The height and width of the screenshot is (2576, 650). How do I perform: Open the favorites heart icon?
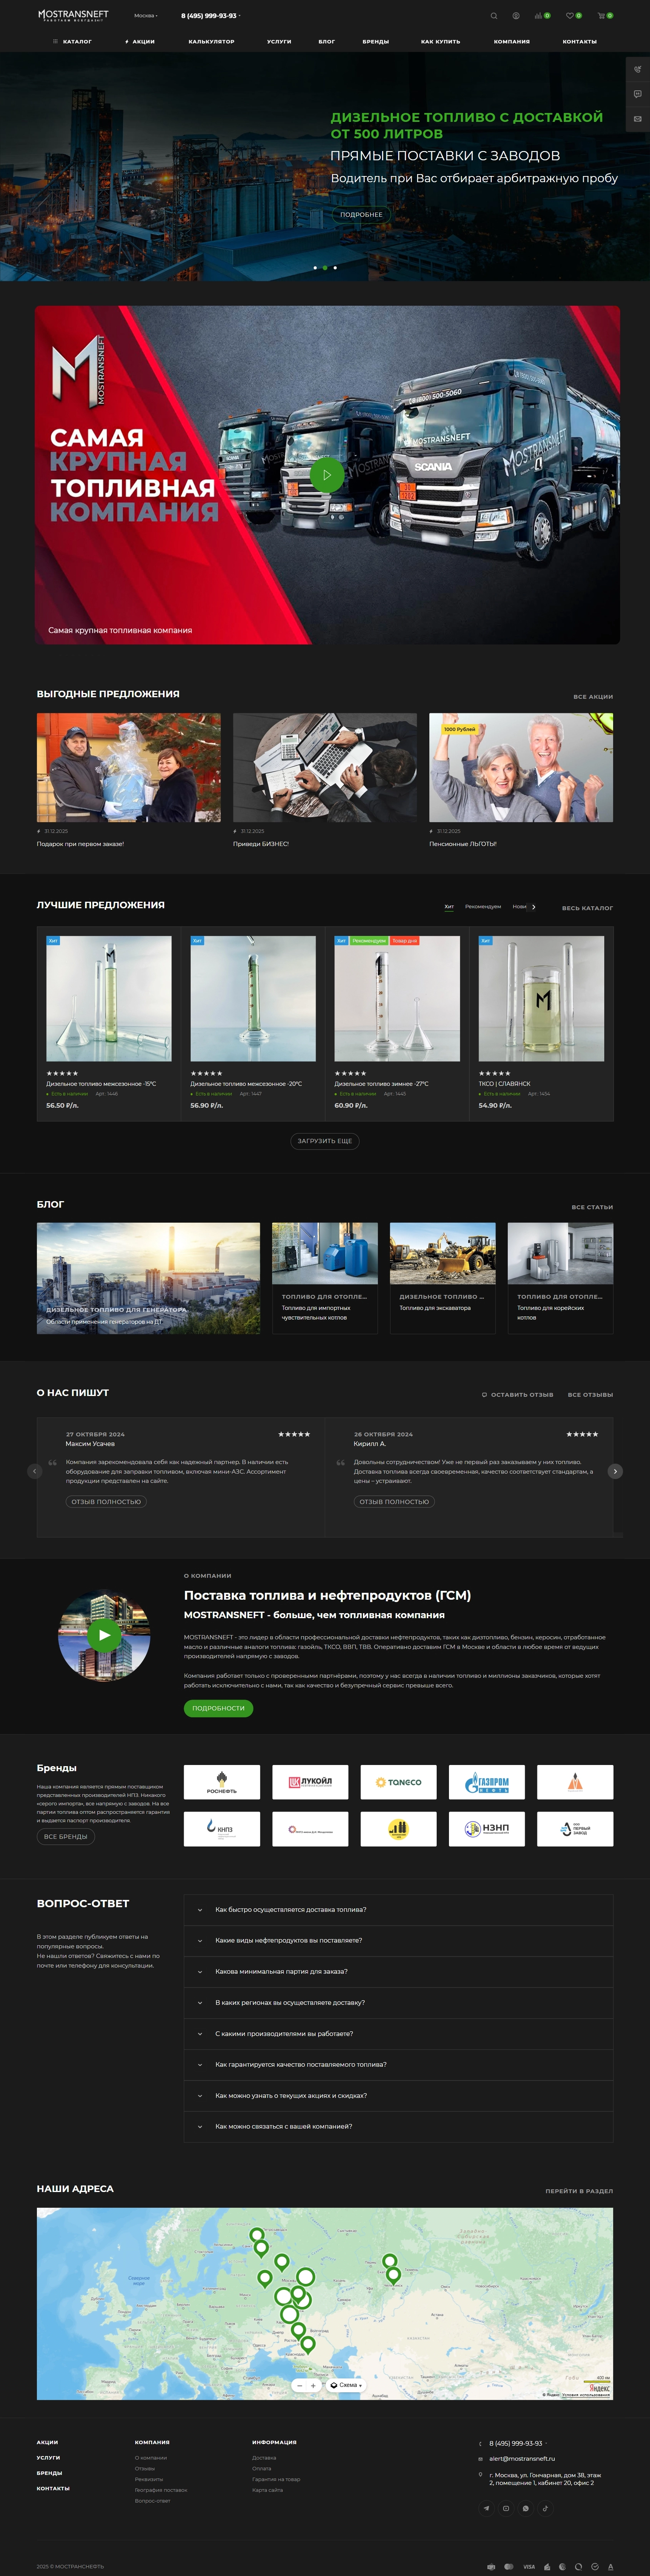pos(573,16)
